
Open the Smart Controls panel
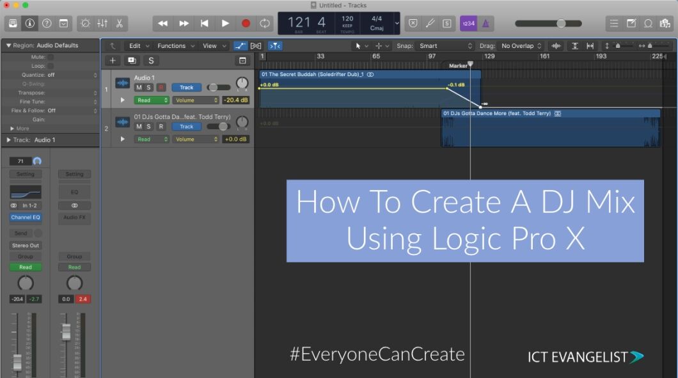[84, 23]
